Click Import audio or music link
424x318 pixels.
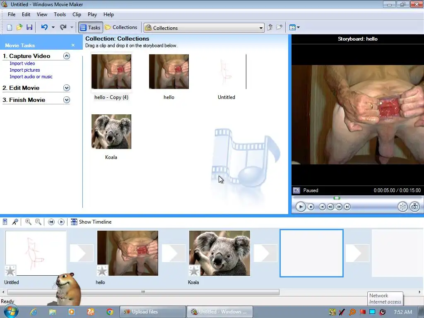coord(31,77)
